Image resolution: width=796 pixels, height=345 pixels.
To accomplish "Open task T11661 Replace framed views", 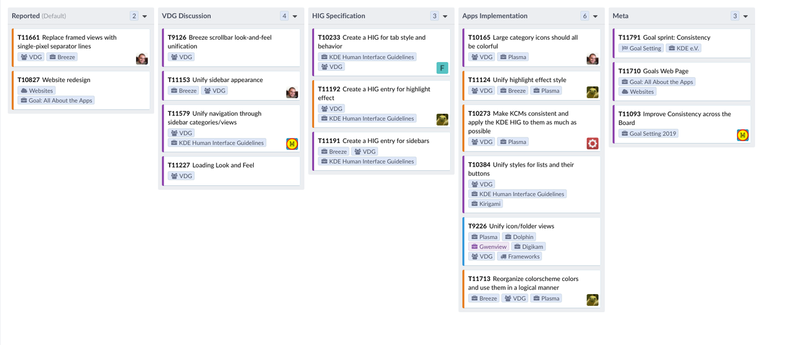I will pyautogui.click(x=67, y=42).
